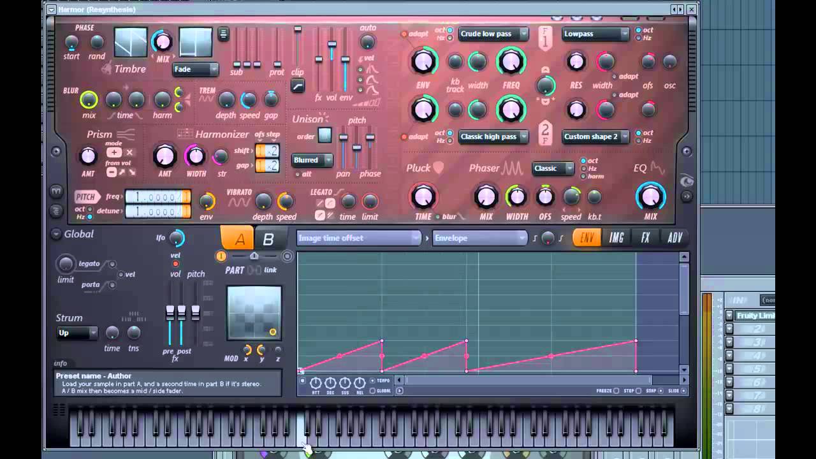816x459 pixels.
Task: Open the Custom shape 2 dropdown
Action: [595, 136]
